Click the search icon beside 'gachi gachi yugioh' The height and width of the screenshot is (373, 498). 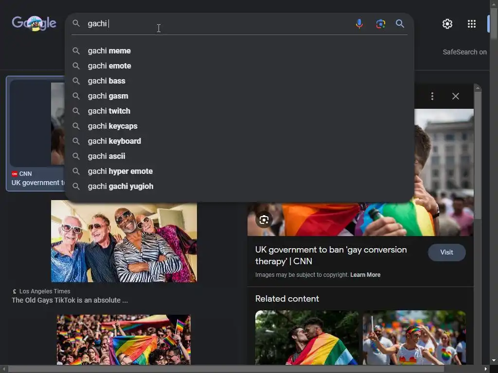76,186
